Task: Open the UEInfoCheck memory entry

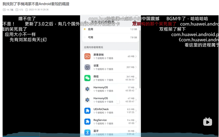Action: (x=109, y=111)
